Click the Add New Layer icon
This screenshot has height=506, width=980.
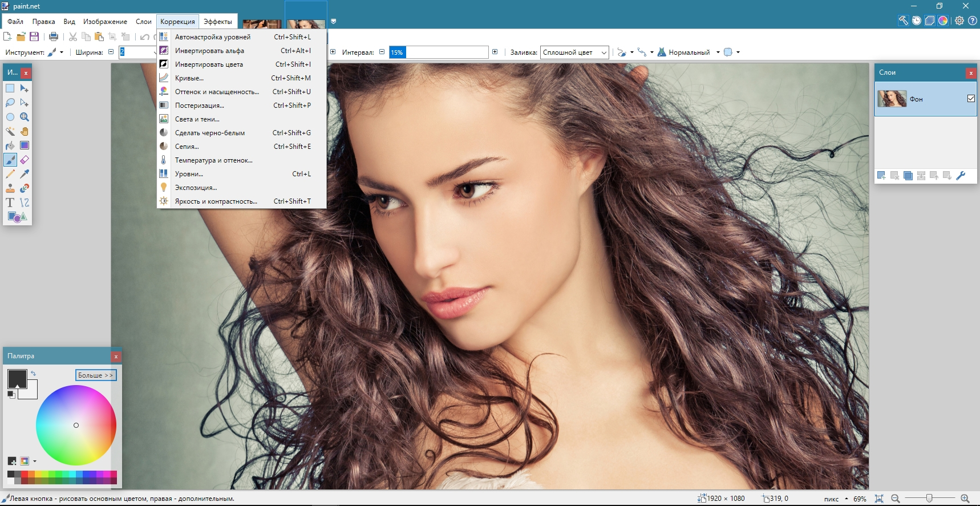click(x=881, y=176)
